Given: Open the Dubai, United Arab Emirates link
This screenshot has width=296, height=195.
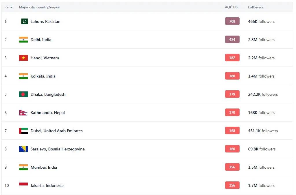Looking at the screenshot, I should (x=56, y=131).
